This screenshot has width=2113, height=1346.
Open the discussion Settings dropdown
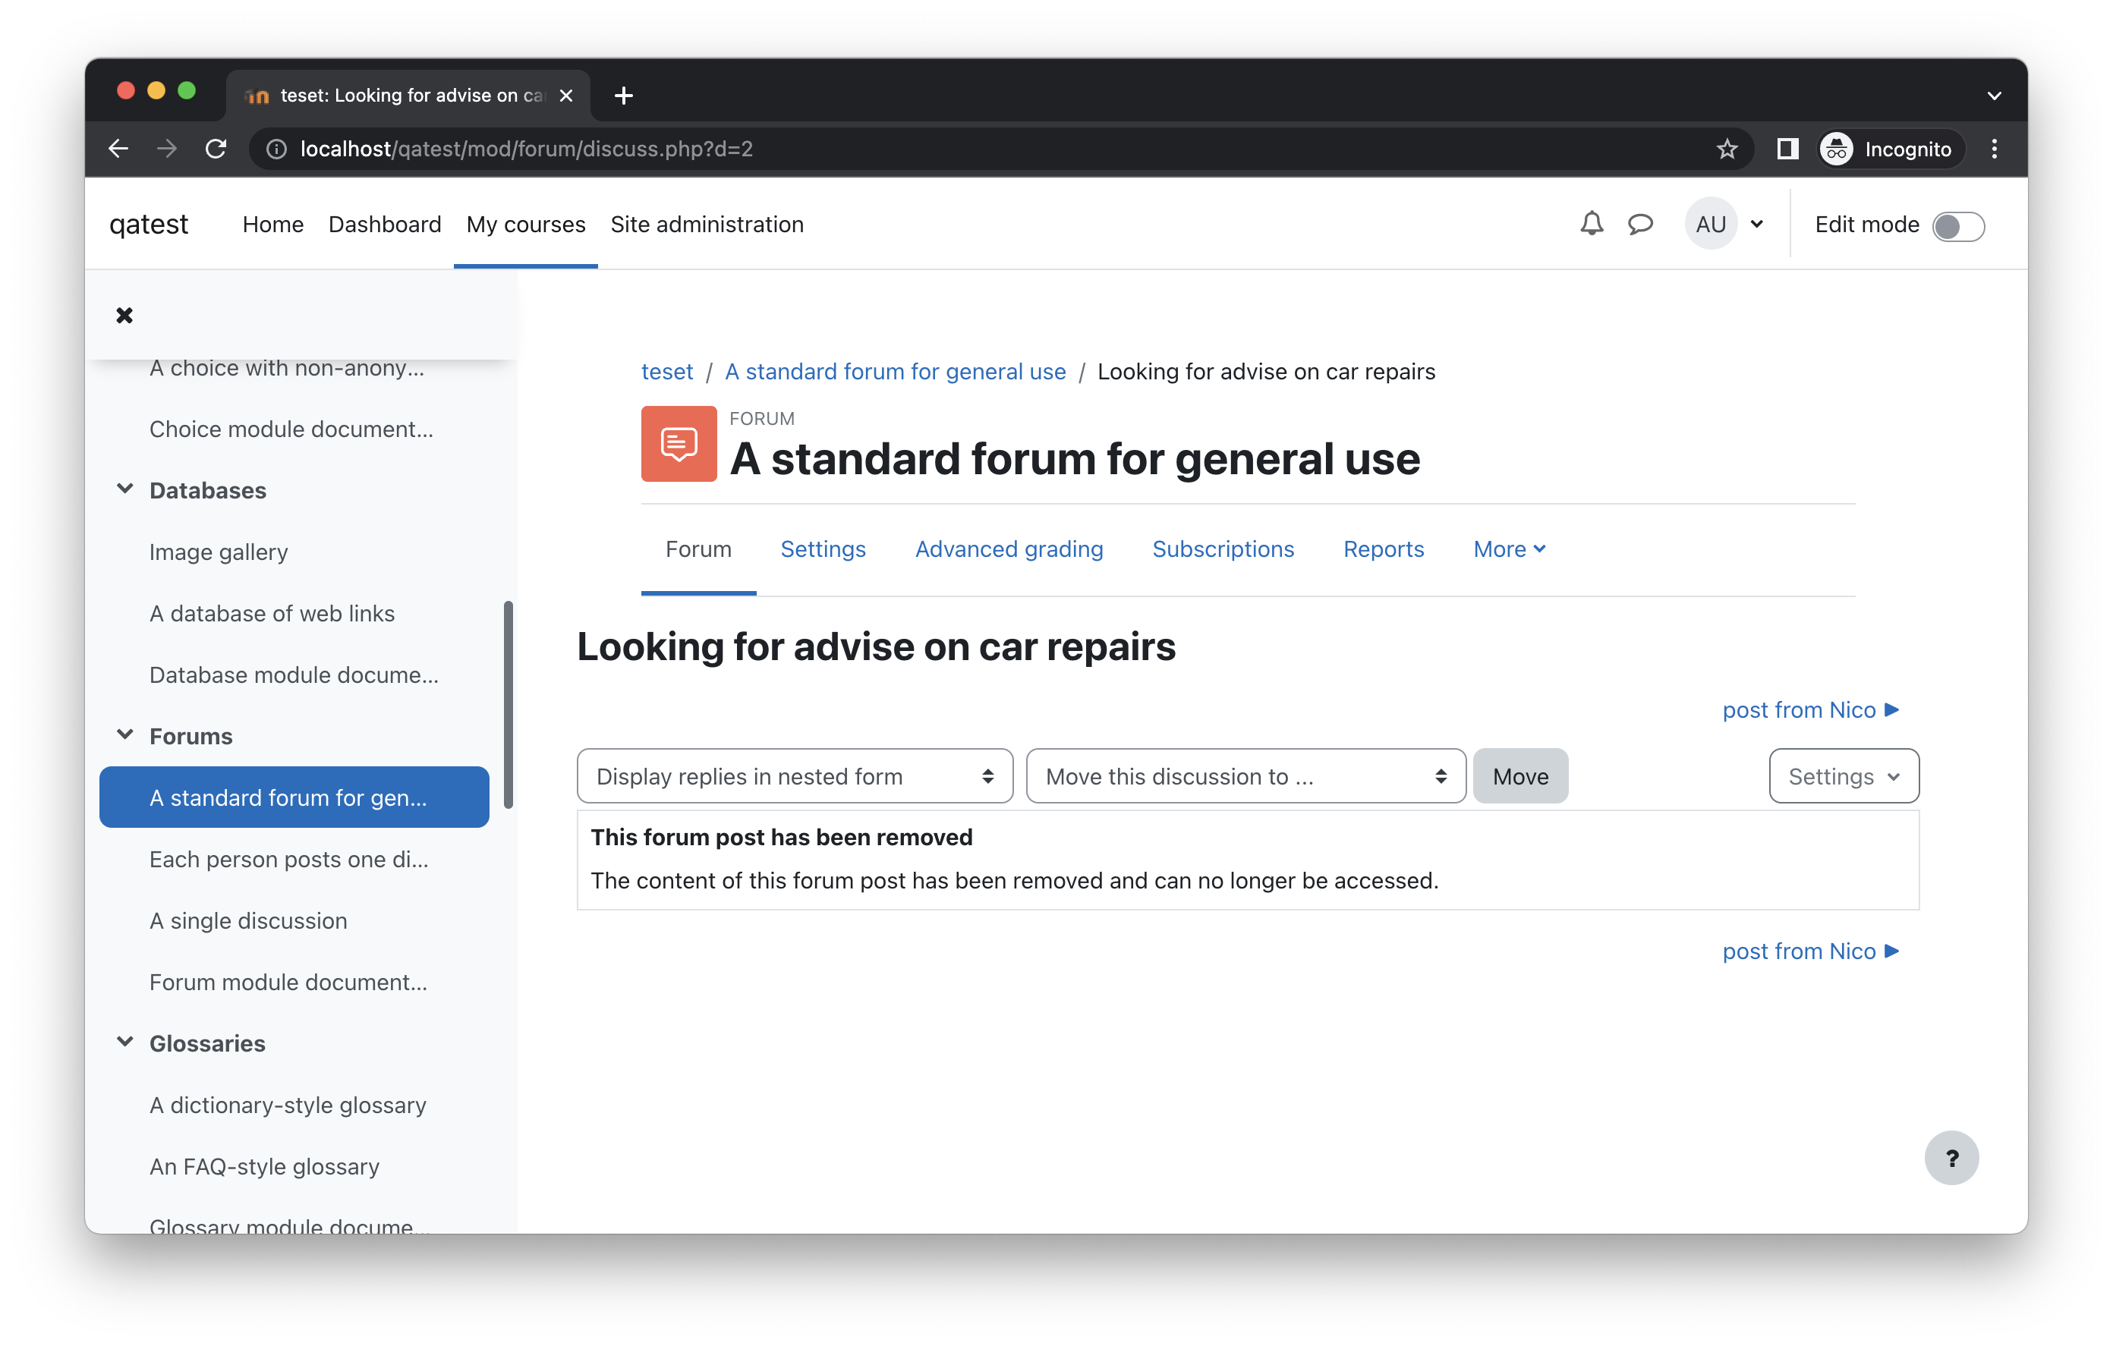point(1844,775)
